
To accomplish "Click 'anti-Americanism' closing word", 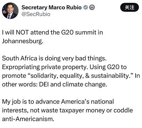I will pyautogui.click(x=28, y=119).
